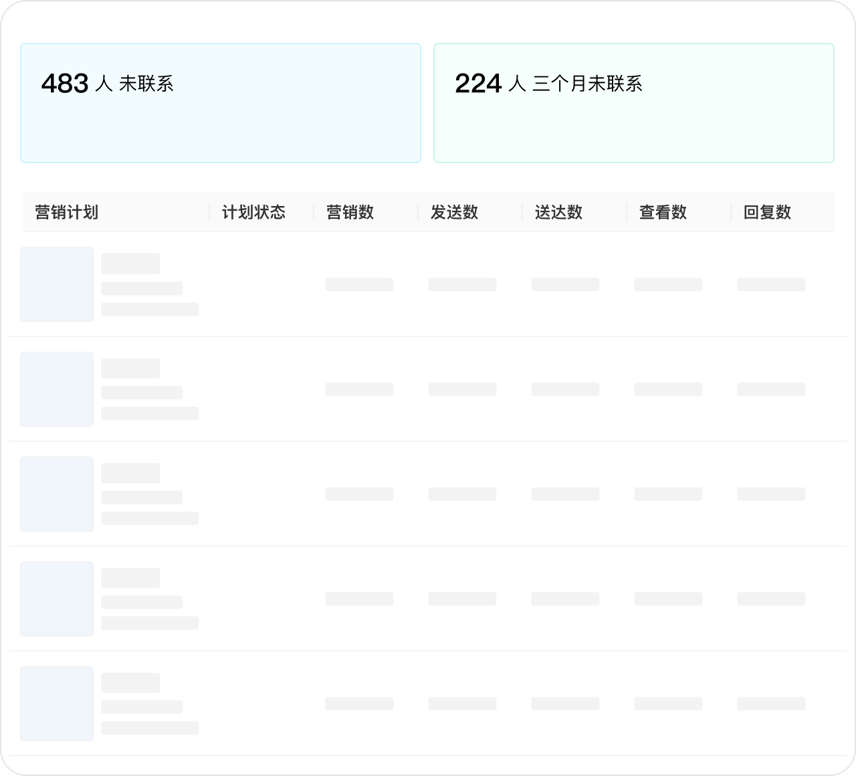
Task: Click fifth row's 送达数 placeholder cell
Action: [x=565, y=704]
